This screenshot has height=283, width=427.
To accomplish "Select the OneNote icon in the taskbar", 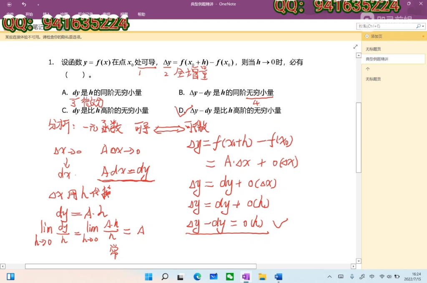I will tap(246, 276).
